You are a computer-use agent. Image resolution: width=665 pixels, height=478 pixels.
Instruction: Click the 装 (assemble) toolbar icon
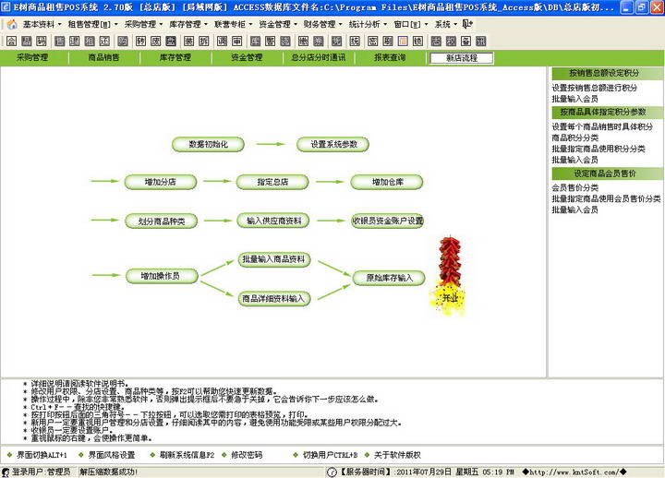tap(188, 42)
